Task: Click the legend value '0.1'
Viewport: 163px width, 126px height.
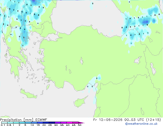Action: 3,125
